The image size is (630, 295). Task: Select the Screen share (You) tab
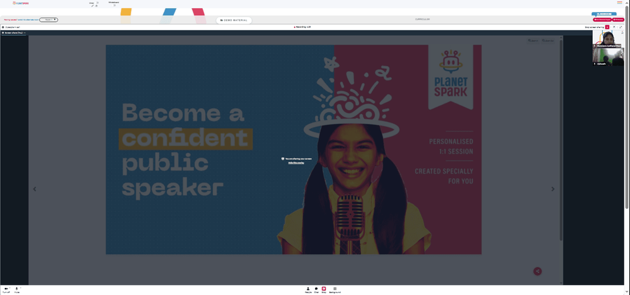point(14,33)
